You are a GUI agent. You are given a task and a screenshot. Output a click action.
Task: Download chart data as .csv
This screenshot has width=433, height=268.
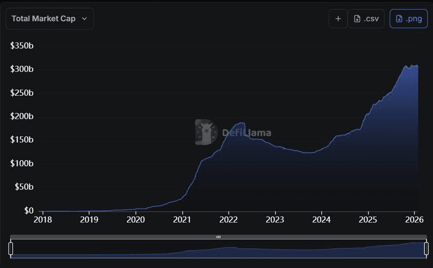pos(366,19)
